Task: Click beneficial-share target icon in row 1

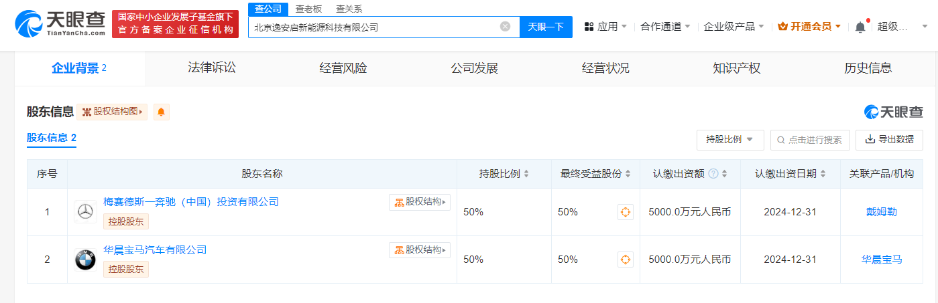Action: click(x=625, y=212)
